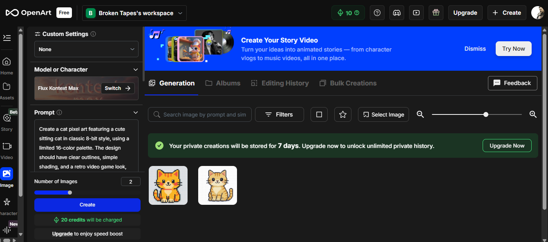Click the zoom in magnifier icon
The height and width of the screenshot is (242, 548).
coord(533,114)
